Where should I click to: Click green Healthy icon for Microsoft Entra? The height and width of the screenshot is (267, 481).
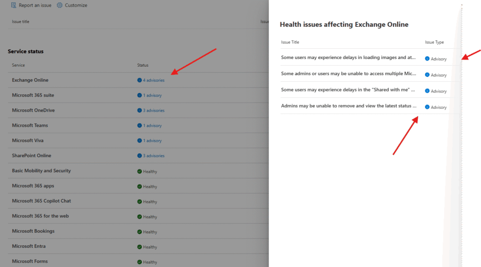click(x=140, y=246)
